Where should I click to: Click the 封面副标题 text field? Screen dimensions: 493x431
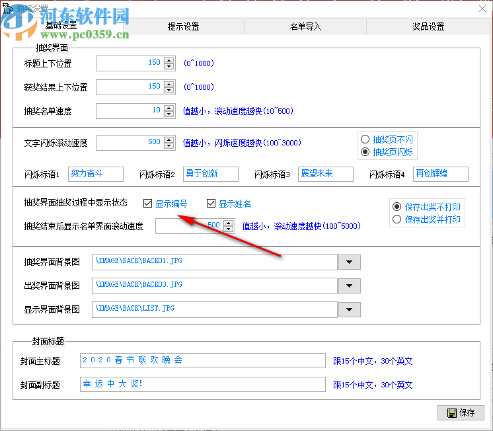(203, 384)
